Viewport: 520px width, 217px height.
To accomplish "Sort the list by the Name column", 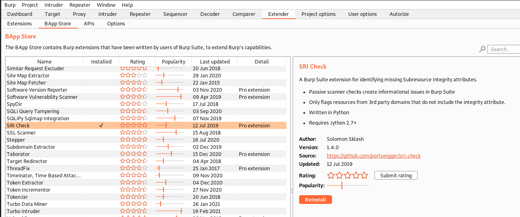I will 44,61.
